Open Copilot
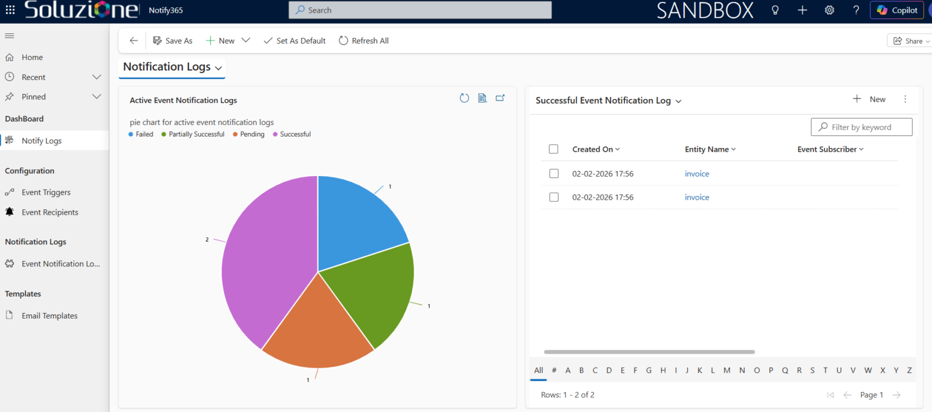The width and height of the screenshot is (932, 412). tap(897, 10)
